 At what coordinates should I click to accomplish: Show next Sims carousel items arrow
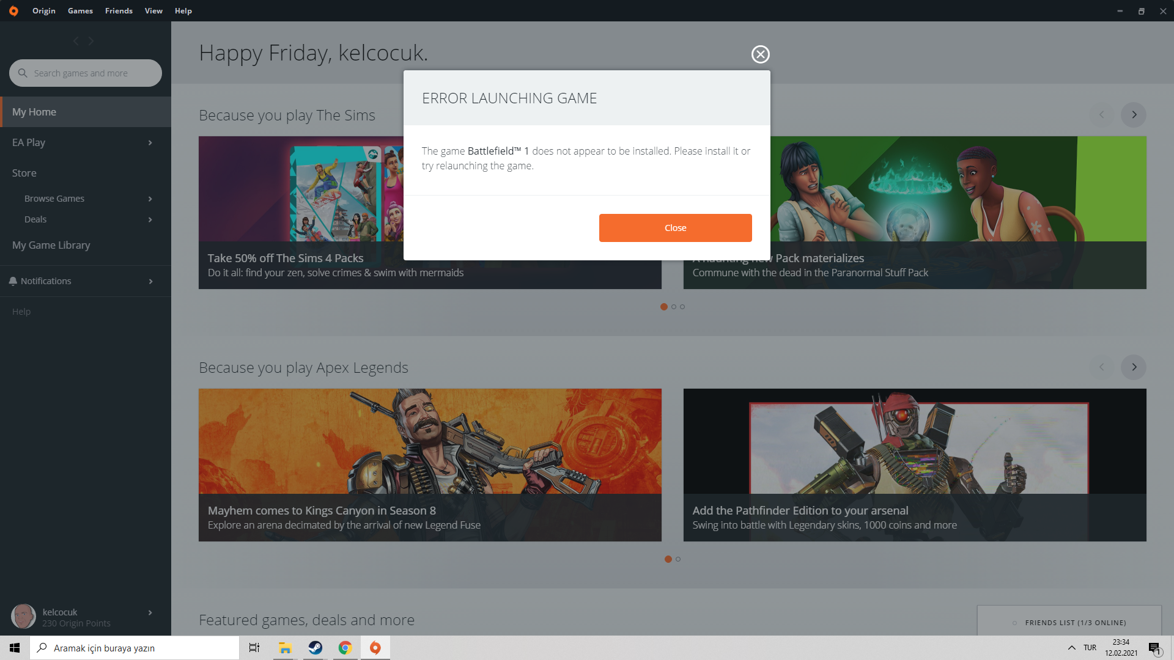click(1134, 115)
